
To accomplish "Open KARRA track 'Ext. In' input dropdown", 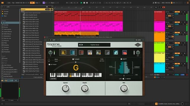I will pos(170,33).
